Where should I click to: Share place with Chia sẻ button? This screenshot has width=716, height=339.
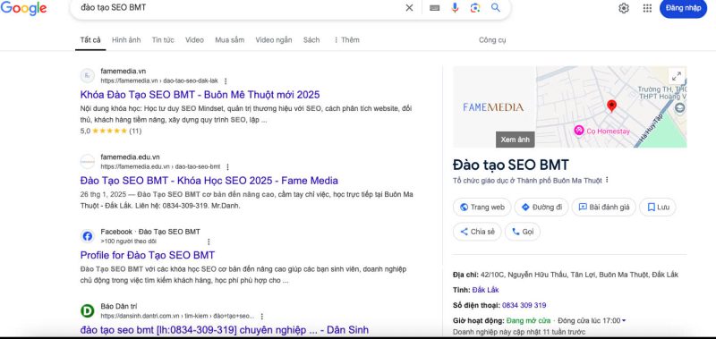click(477, 232)
